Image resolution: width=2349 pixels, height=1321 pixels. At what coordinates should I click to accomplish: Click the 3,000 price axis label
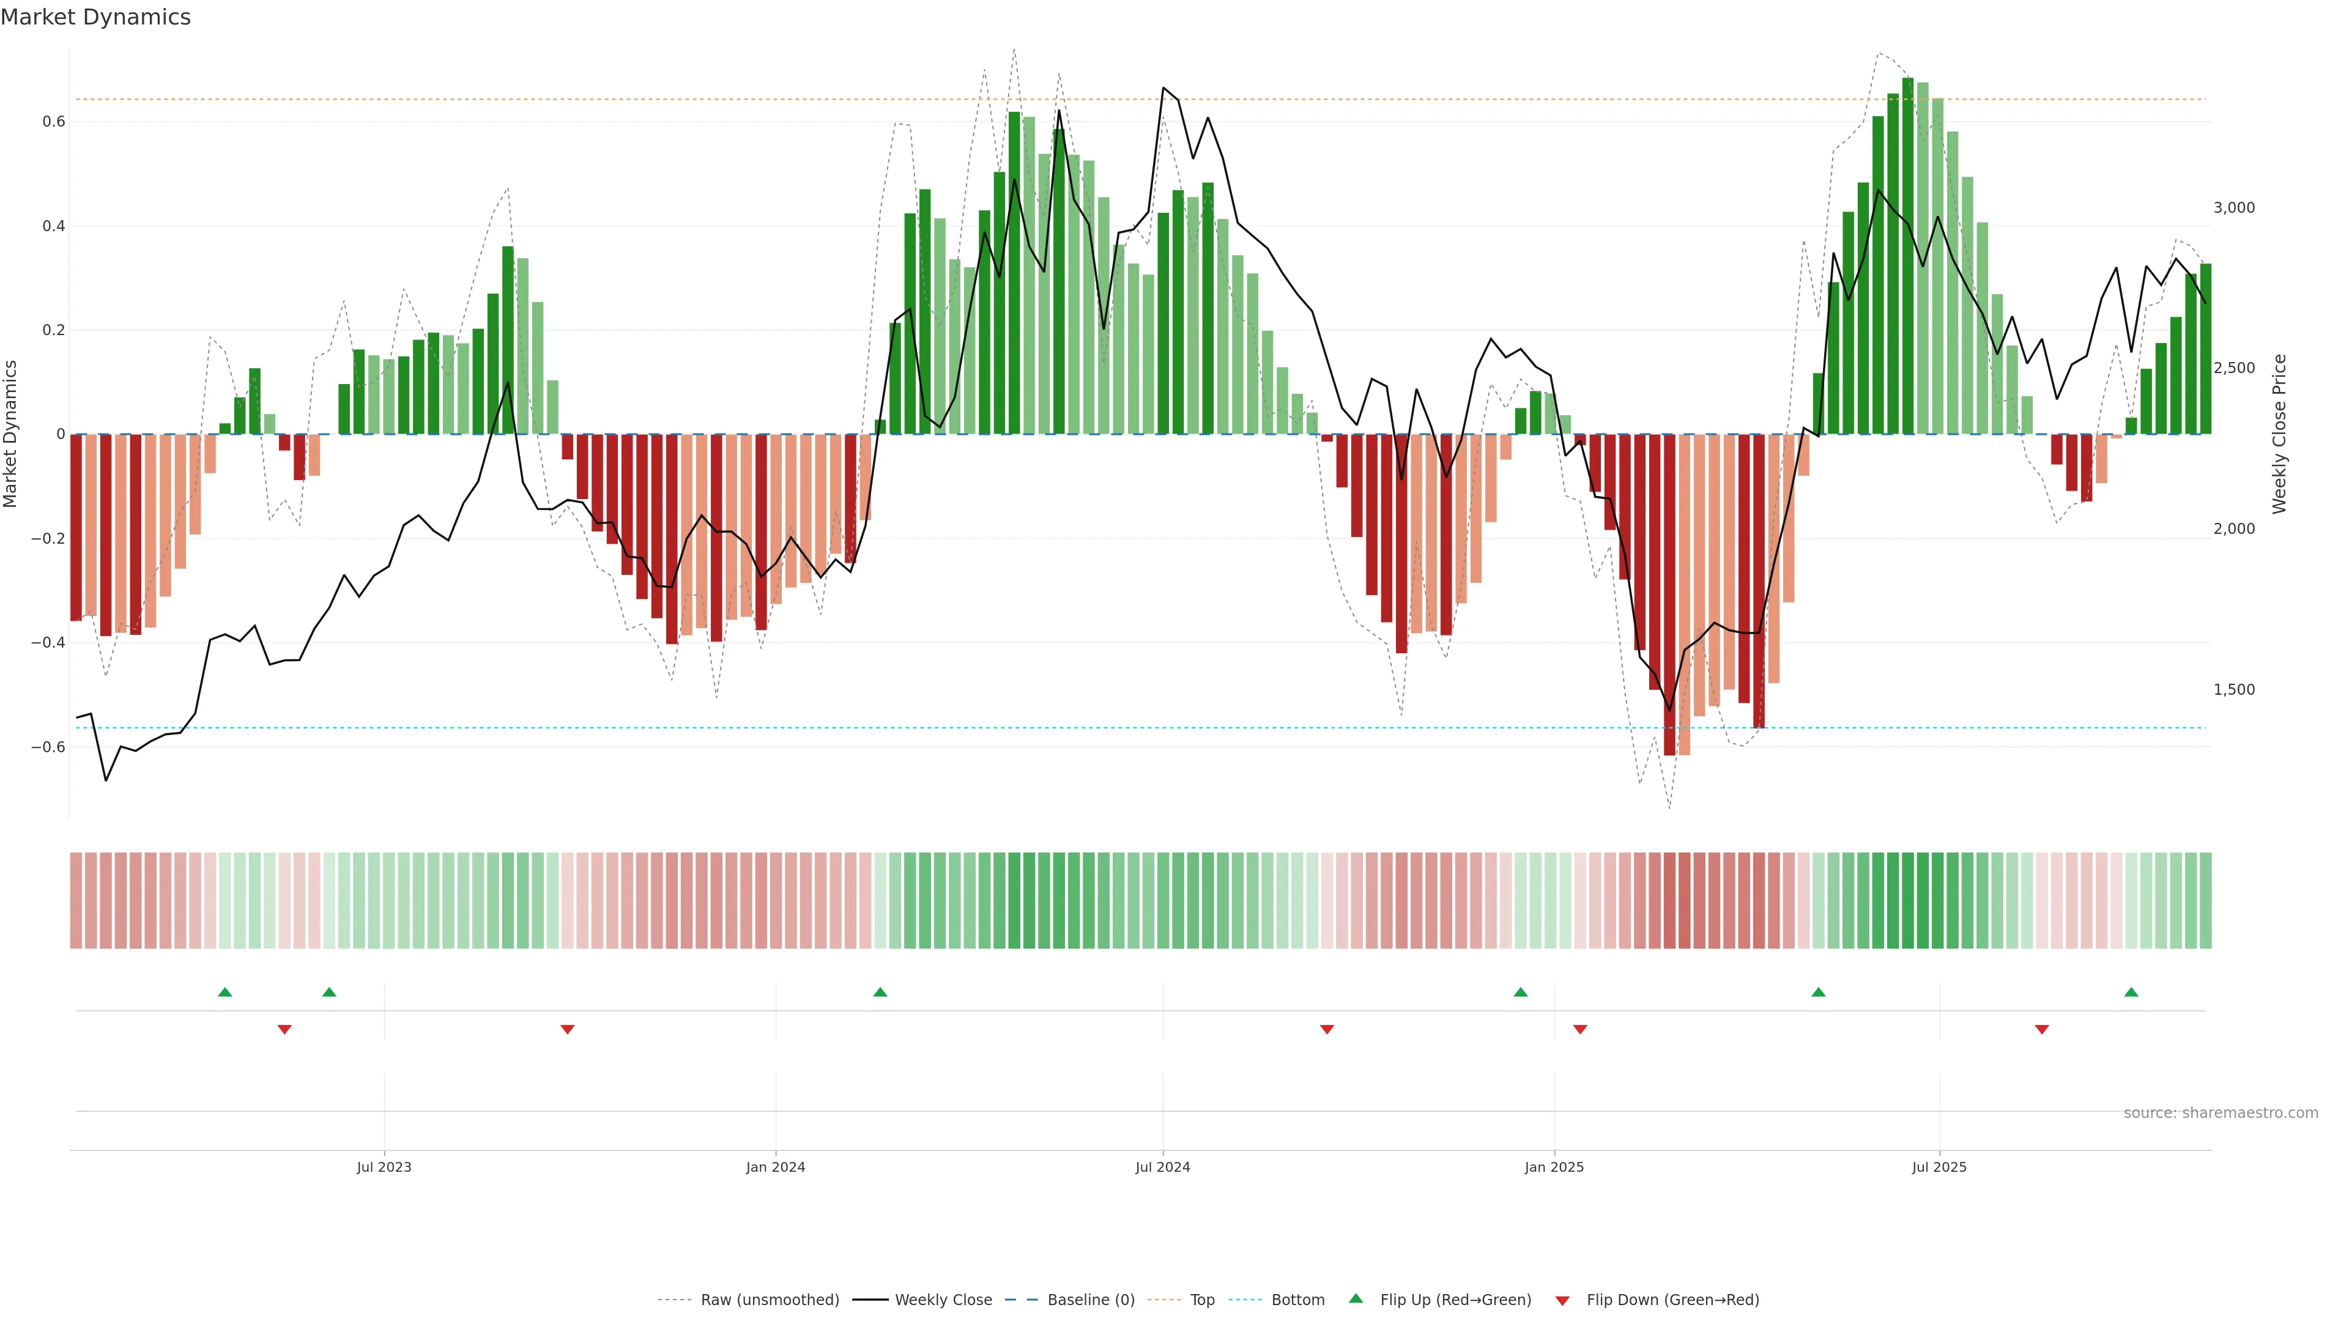(2233, 208)
